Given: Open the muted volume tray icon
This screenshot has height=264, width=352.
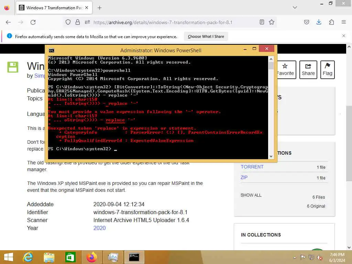Looking at the screenshot, I should [x=320, y=257].
